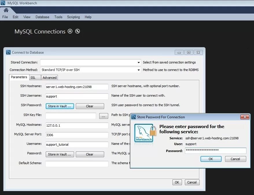
Task: Switch to the Parameters tab
Action: coord(19,77)
